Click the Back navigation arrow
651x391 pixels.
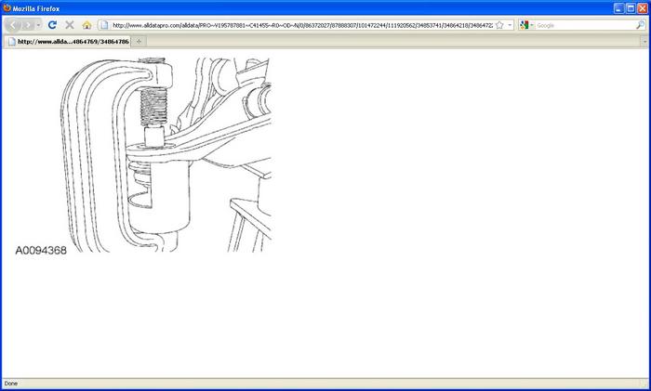point(13,25)
